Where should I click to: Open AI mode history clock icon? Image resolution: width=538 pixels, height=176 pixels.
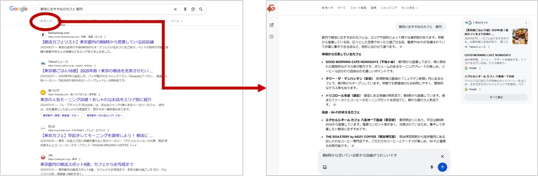(x=271, y=36)
